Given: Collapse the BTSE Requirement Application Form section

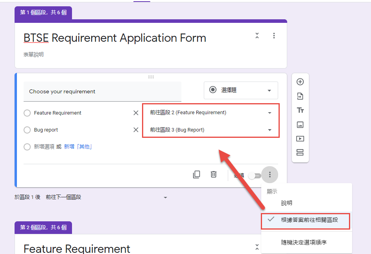Looking at the screenshot, I should coord(257,35).
